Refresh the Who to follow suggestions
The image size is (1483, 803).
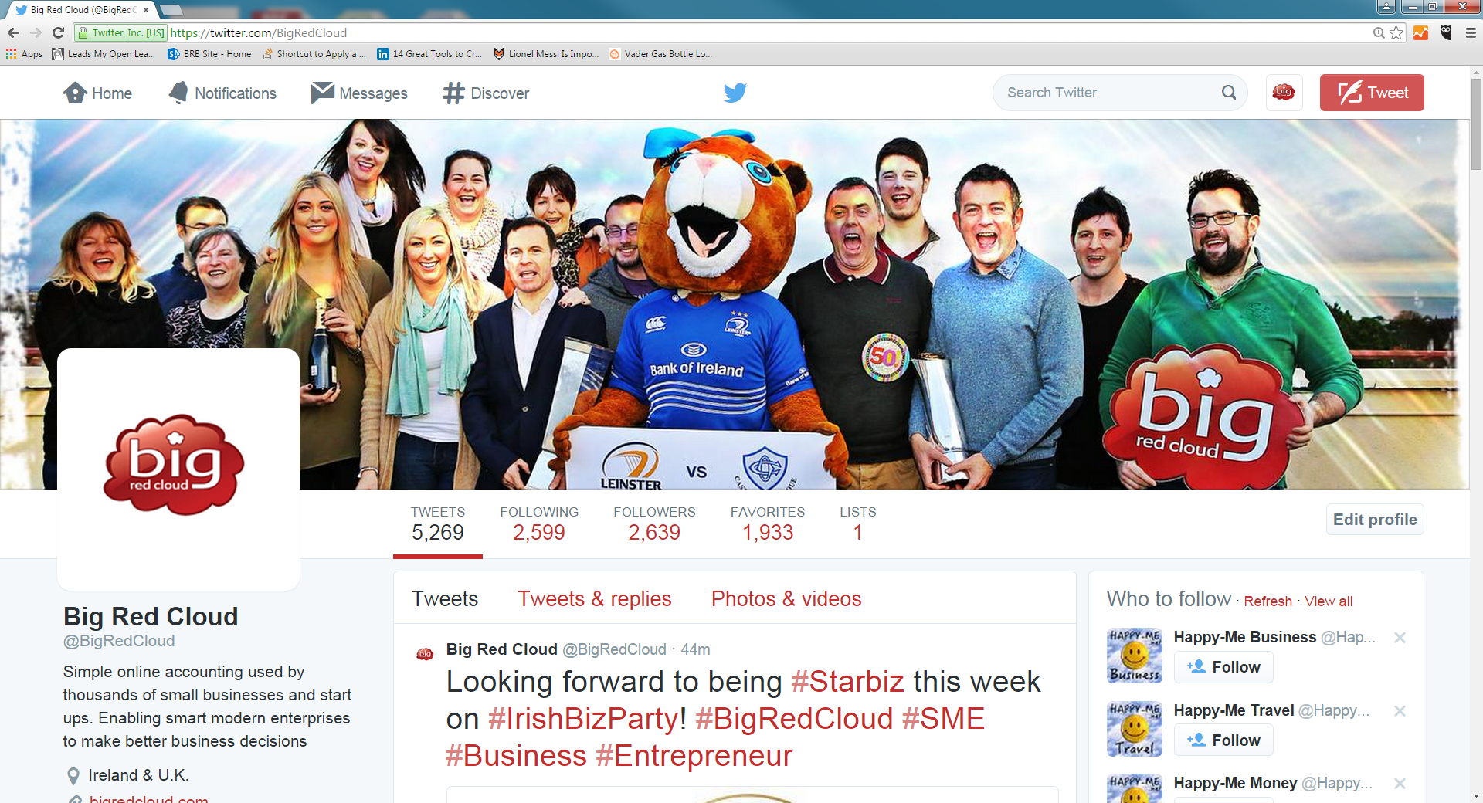tap(1268, 601)
